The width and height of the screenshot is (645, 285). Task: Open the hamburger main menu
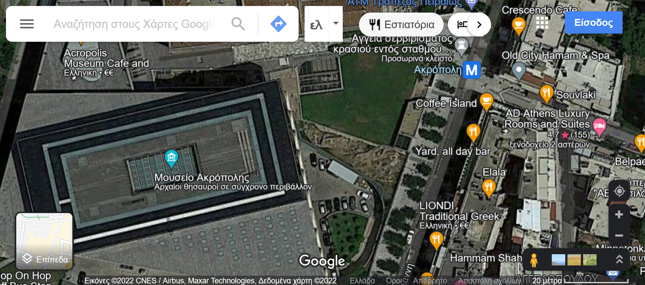(x=27, y=24)
